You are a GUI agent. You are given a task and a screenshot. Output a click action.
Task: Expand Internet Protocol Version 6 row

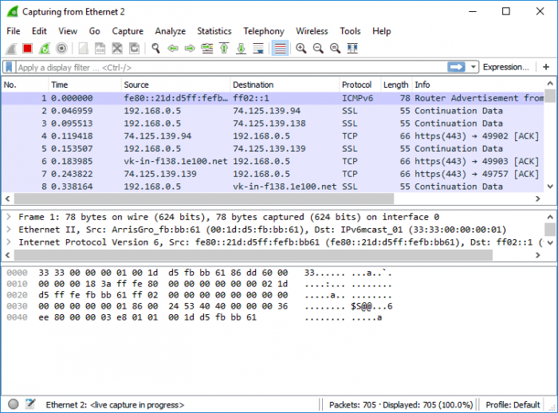(10, 242)
